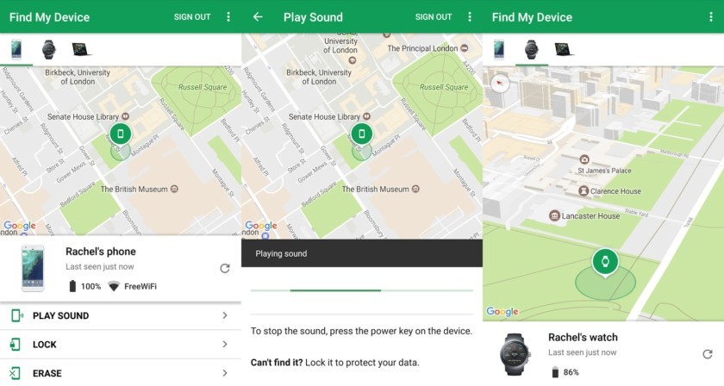Select phone device tab in left screen
This screenshot has height=386, width=724.
[16, 49]
